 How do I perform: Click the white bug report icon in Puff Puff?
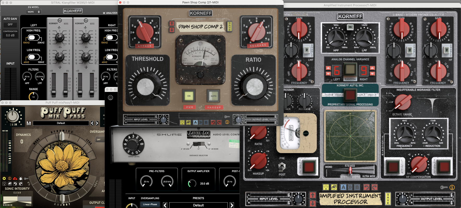21,178
